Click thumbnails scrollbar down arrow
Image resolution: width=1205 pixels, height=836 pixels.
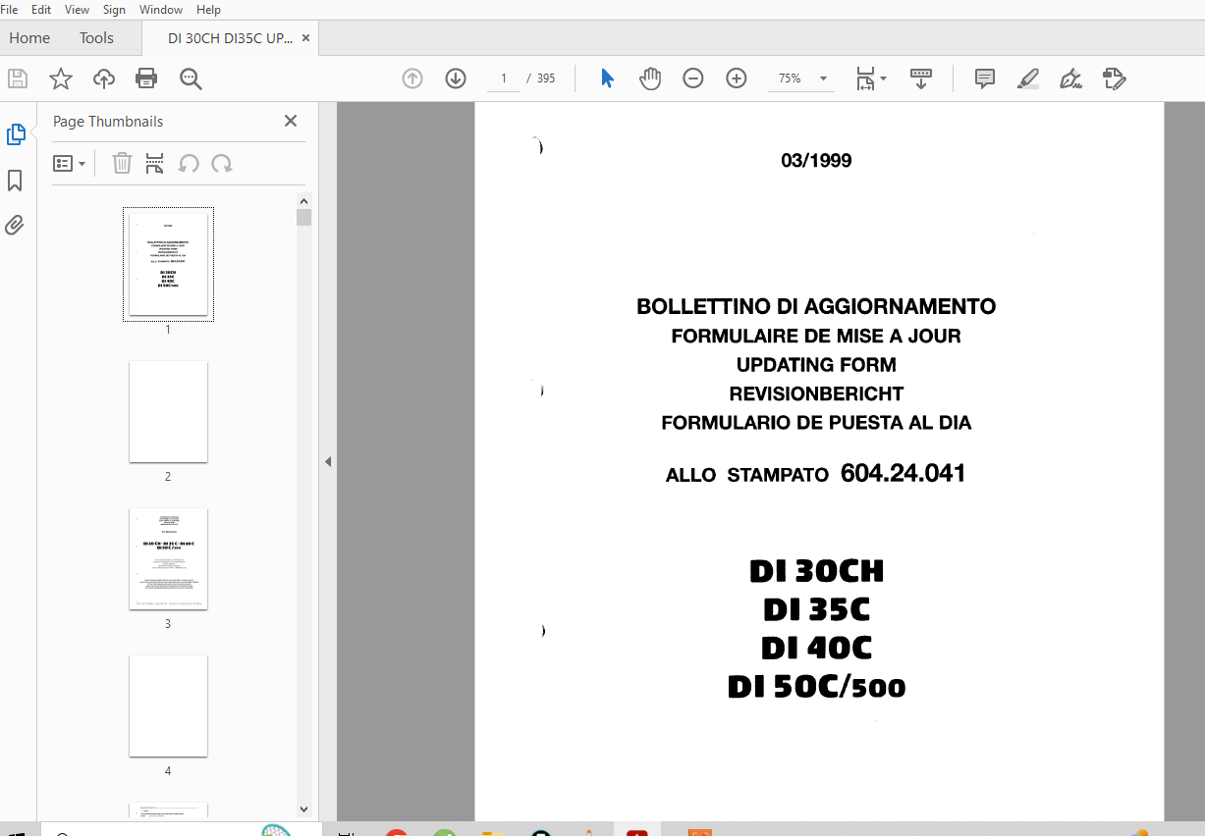pyautogui.click(x=304, y=810)
